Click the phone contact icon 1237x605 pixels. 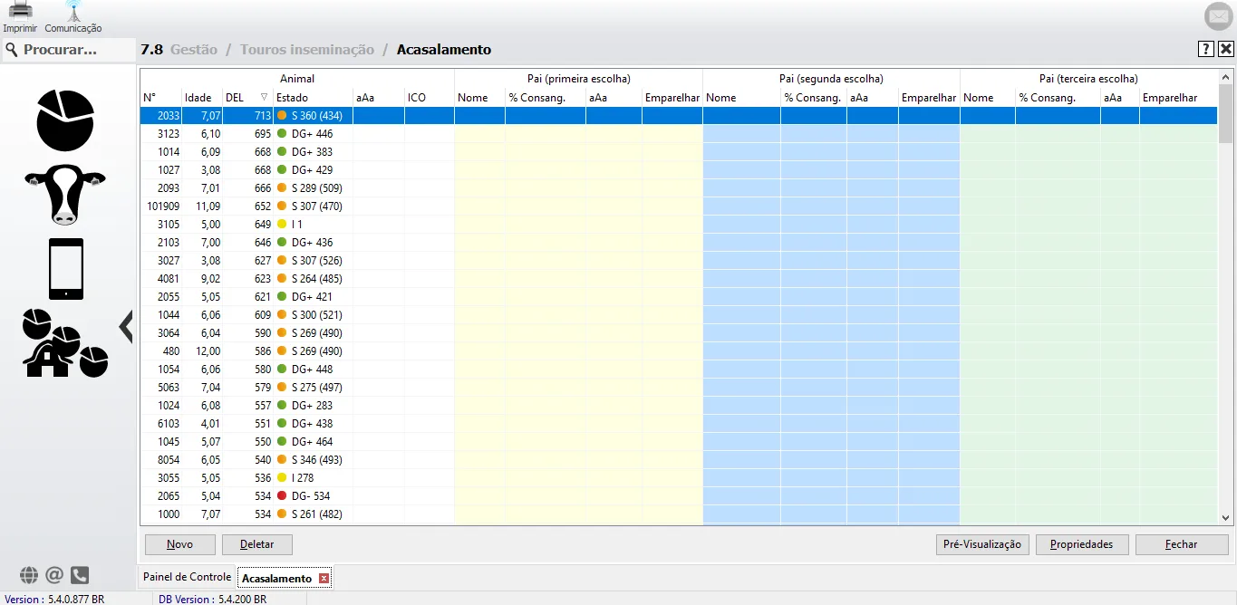coord(80,575)
